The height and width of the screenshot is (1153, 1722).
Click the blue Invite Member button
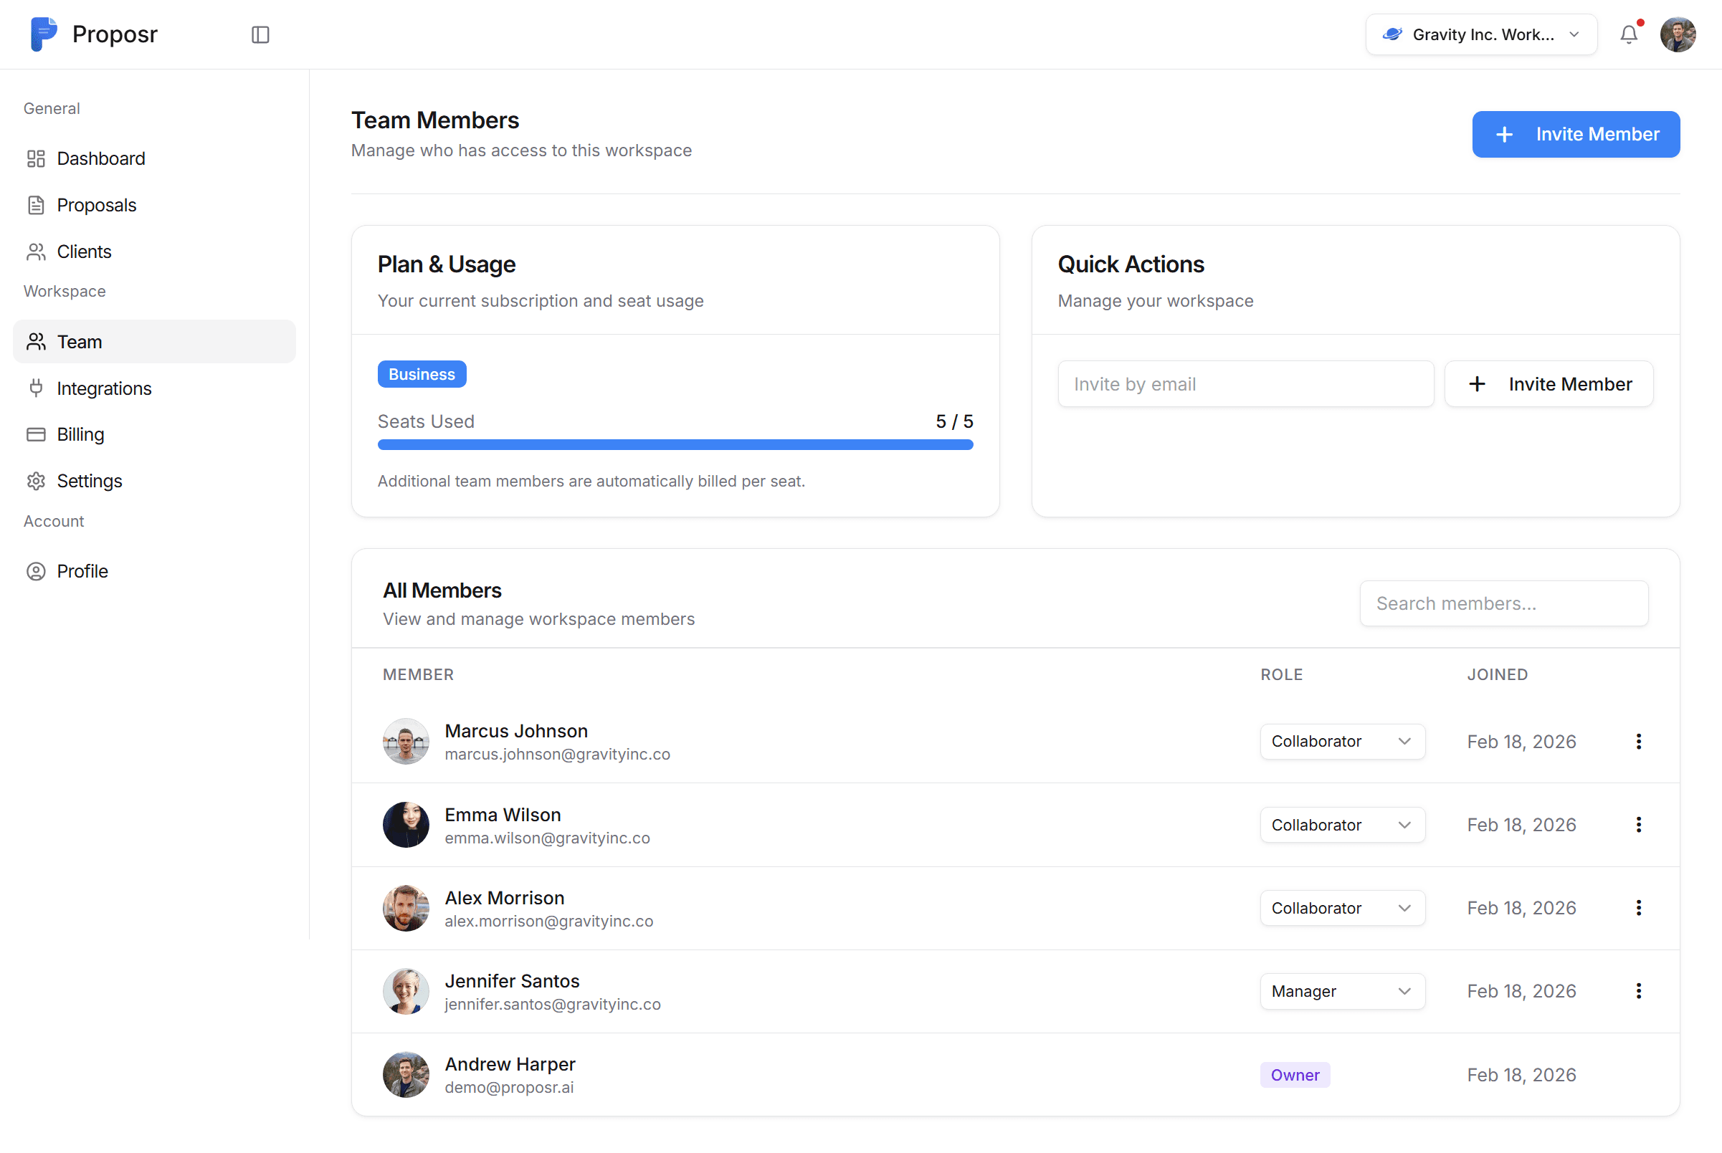1576,134
